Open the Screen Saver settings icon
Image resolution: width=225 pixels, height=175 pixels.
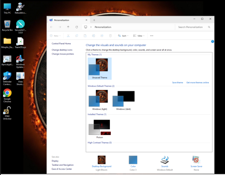[196, 160]
